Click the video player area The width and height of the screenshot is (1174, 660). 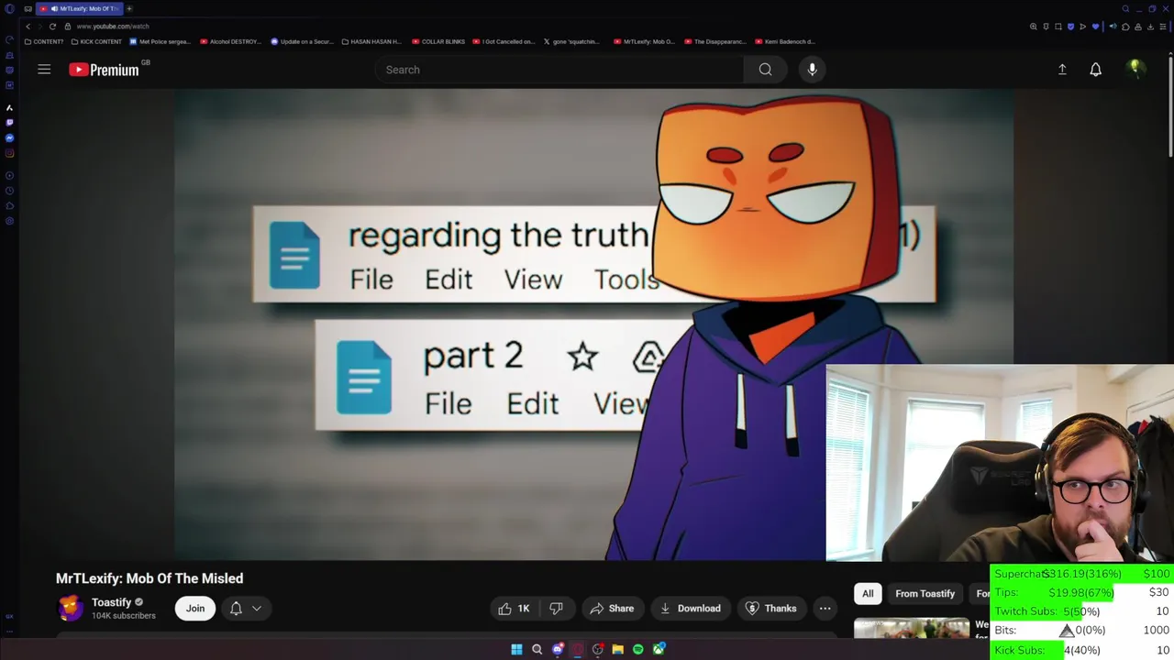coord(500,324)
